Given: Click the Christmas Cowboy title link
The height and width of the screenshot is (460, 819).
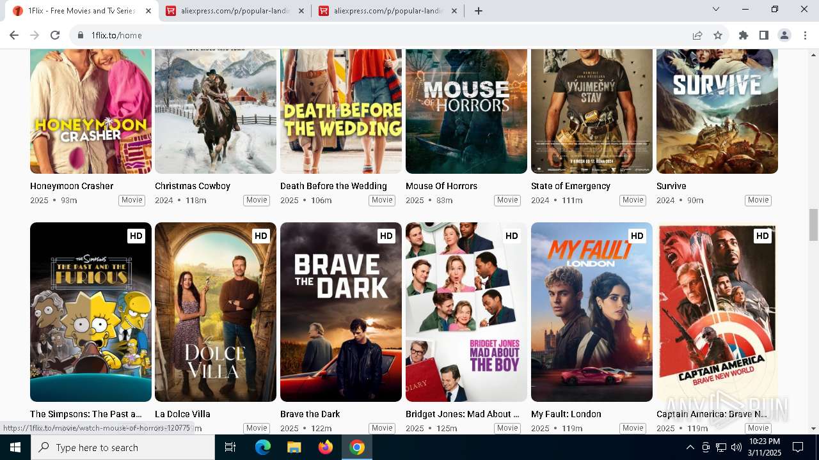Looking at the screenshot, I should click(x=193, y=186).
